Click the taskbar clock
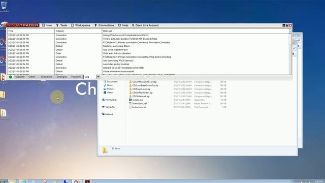 click(318, 181)
